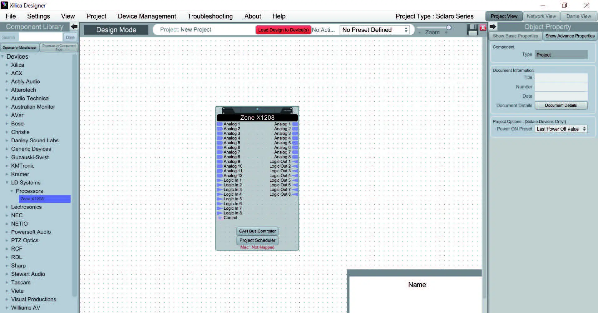This screenshot has height=313, width=598.
Task: Select the Analog 2 input port connector
Action: click(220, 129)
